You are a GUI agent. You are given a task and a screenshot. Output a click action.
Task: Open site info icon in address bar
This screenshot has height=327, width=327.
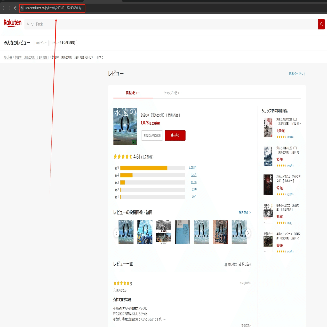tap(22, 8)
